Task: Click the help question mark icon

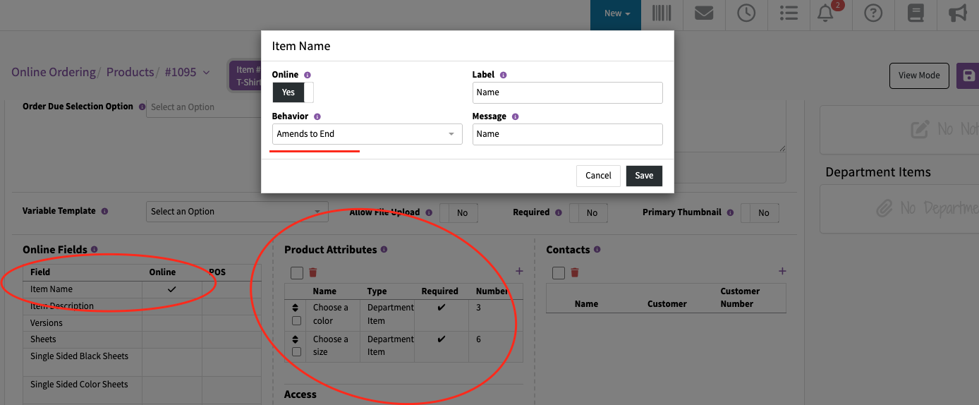Action: (873, 13)
